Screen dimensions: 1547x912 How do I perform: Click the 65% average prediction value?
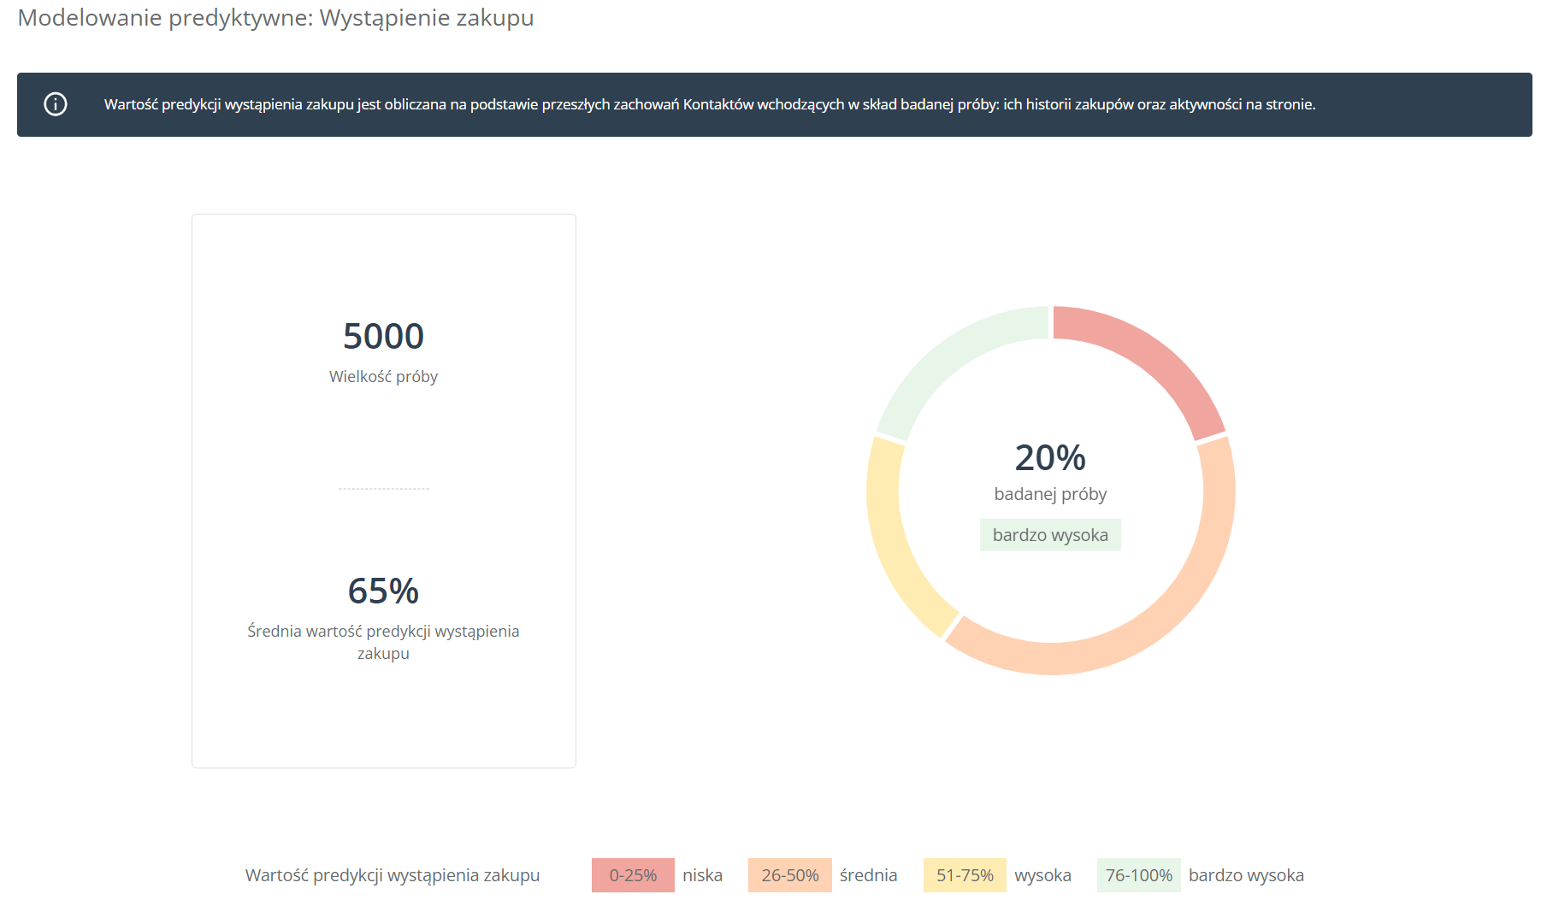point(383,591)
